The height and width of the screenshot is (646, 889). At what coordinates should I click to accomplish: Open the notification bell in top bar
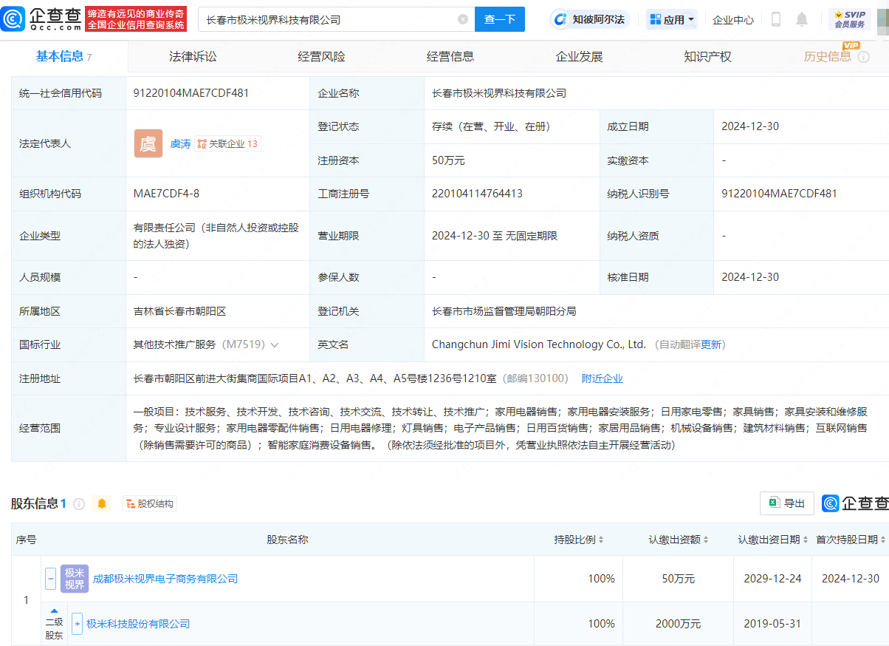[803, 19]
